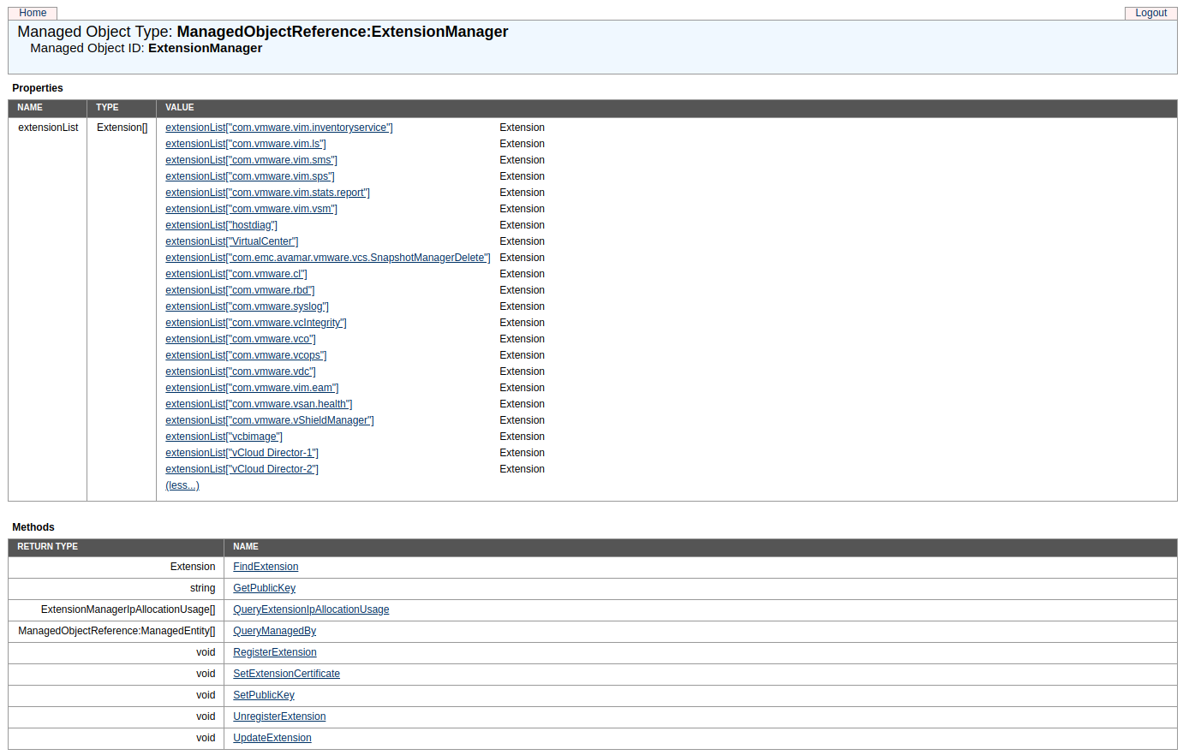Open the com.vmware.vim.inventoryservice extension link
The width and height of the screenshot is (1183, 755).
[x=278, y=128]
